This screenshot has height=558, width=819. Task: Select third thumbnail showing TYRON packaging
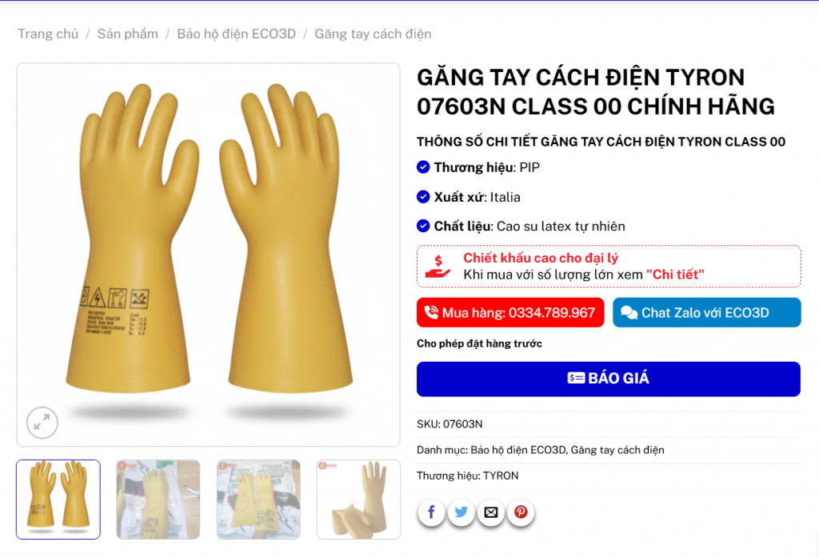coord(258,500)
